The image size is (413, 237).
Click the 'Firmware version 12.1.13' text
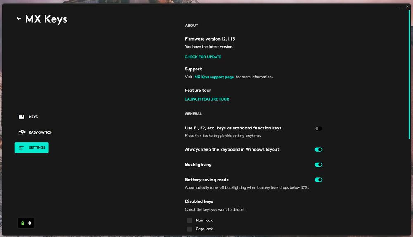coord(210,39)
